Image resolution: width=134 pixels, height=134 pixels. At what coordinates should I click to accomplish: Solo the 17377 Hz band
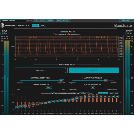(113, 111)
